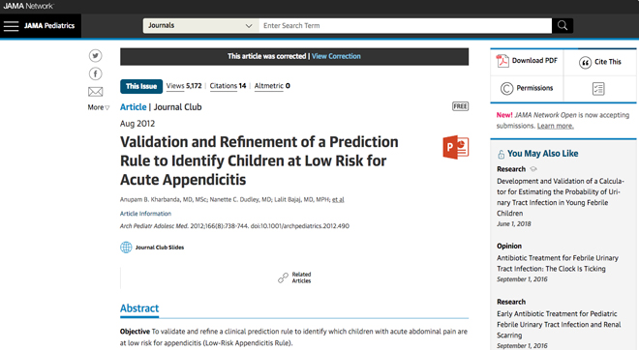This screenshot has height=350, width=639.
Task: Share article via Twitter icon
Action: (95, 55)
